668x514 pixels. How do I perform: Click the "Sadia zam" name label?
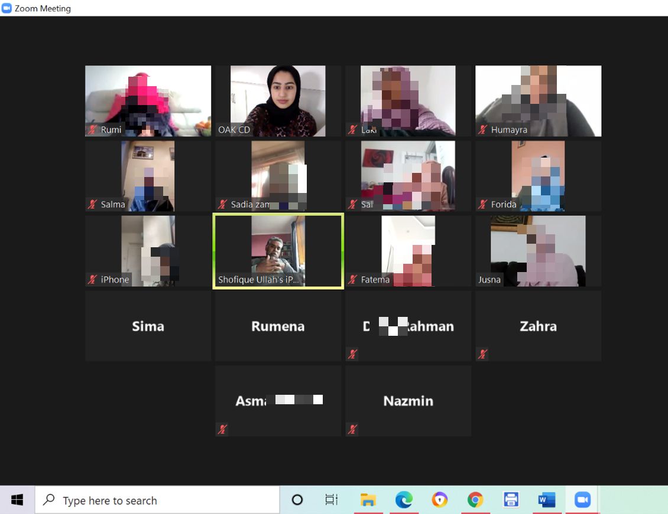click(x=250, y=205)
